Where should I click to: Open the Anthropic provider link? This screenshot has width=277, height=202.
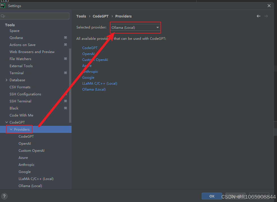pos(90,72)
